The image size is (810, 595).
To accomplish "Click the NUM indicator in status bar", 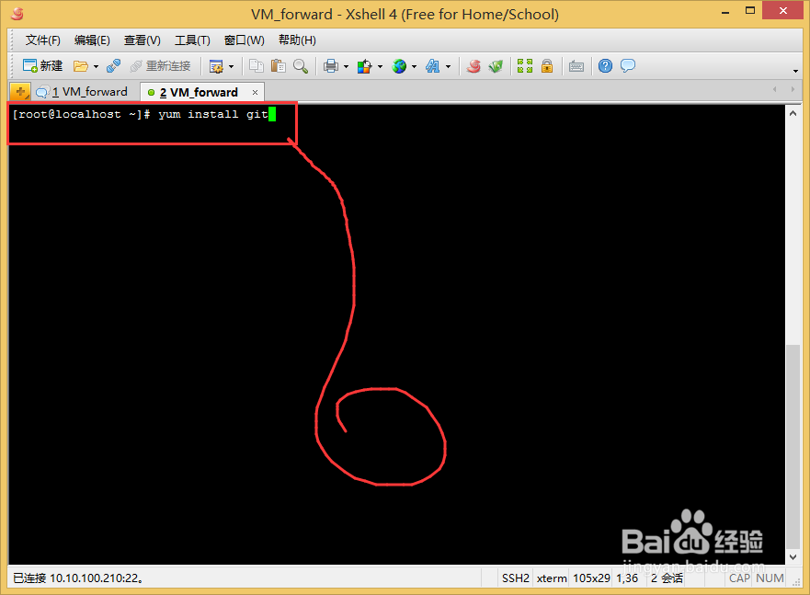I will 770,578.
